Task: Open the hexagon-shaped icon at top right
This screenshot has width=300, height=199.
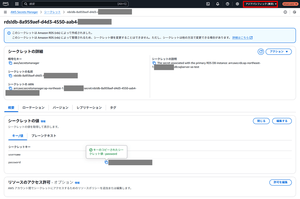Action: tap(294, 12)
